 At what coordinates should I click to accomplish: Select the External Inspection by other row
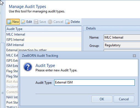pos(44,50)
